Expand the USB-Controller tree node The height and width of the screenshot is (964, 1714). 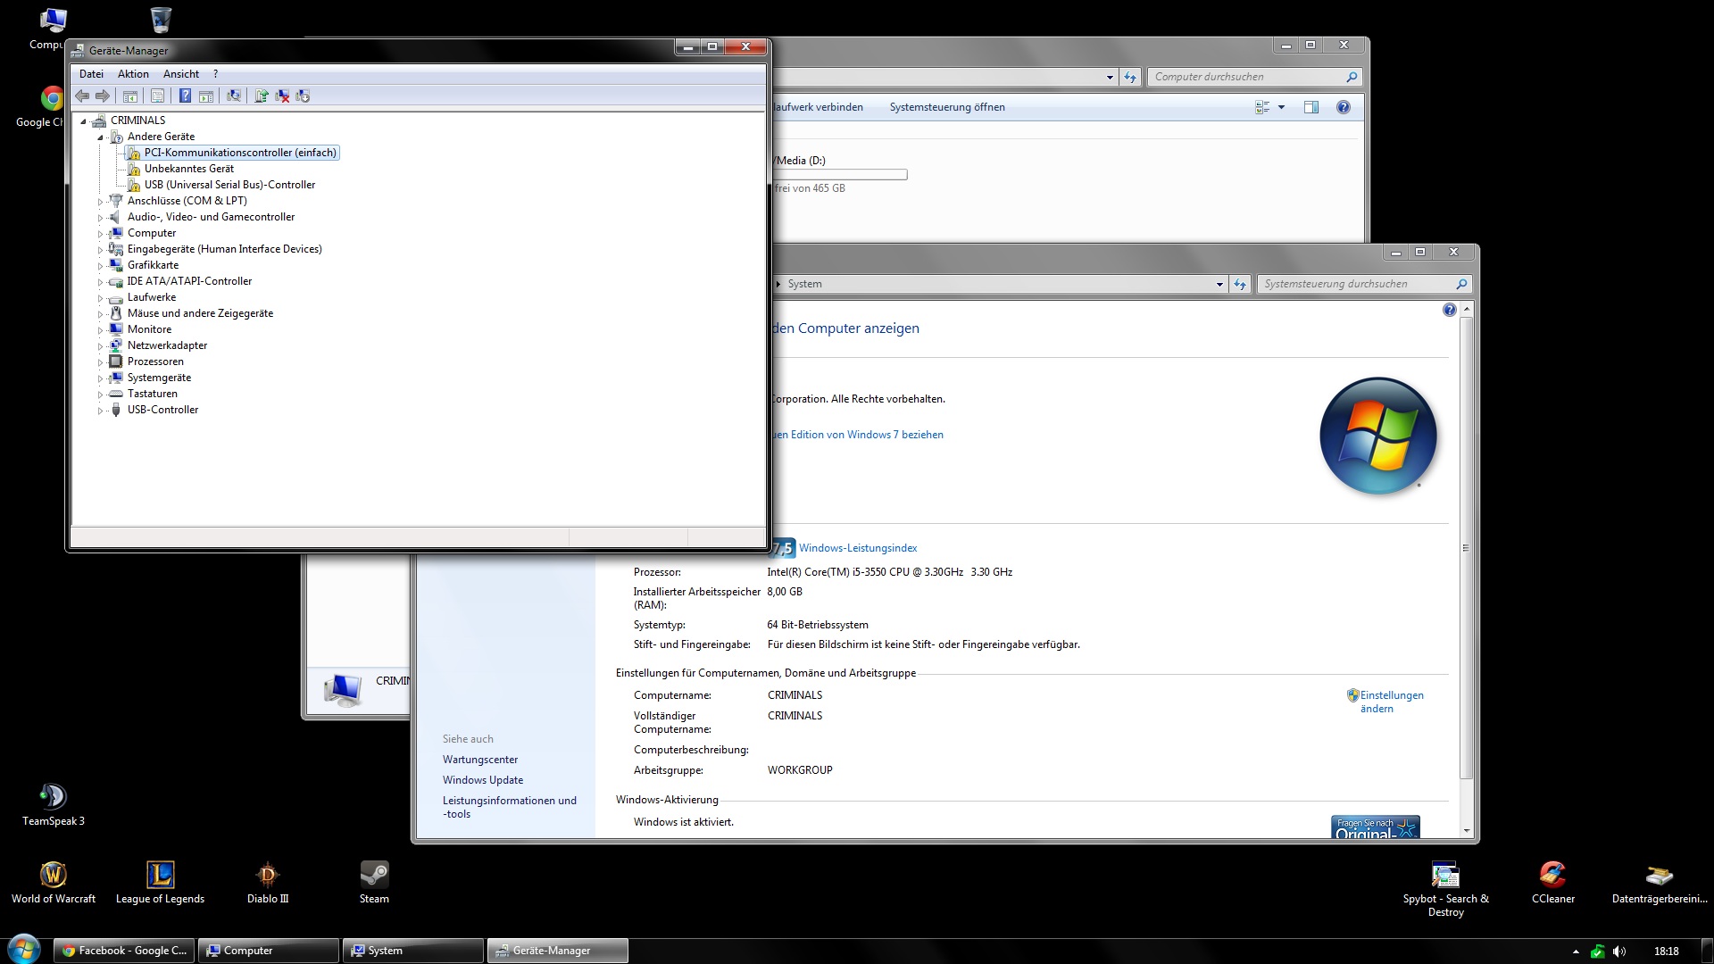[100, 411]
